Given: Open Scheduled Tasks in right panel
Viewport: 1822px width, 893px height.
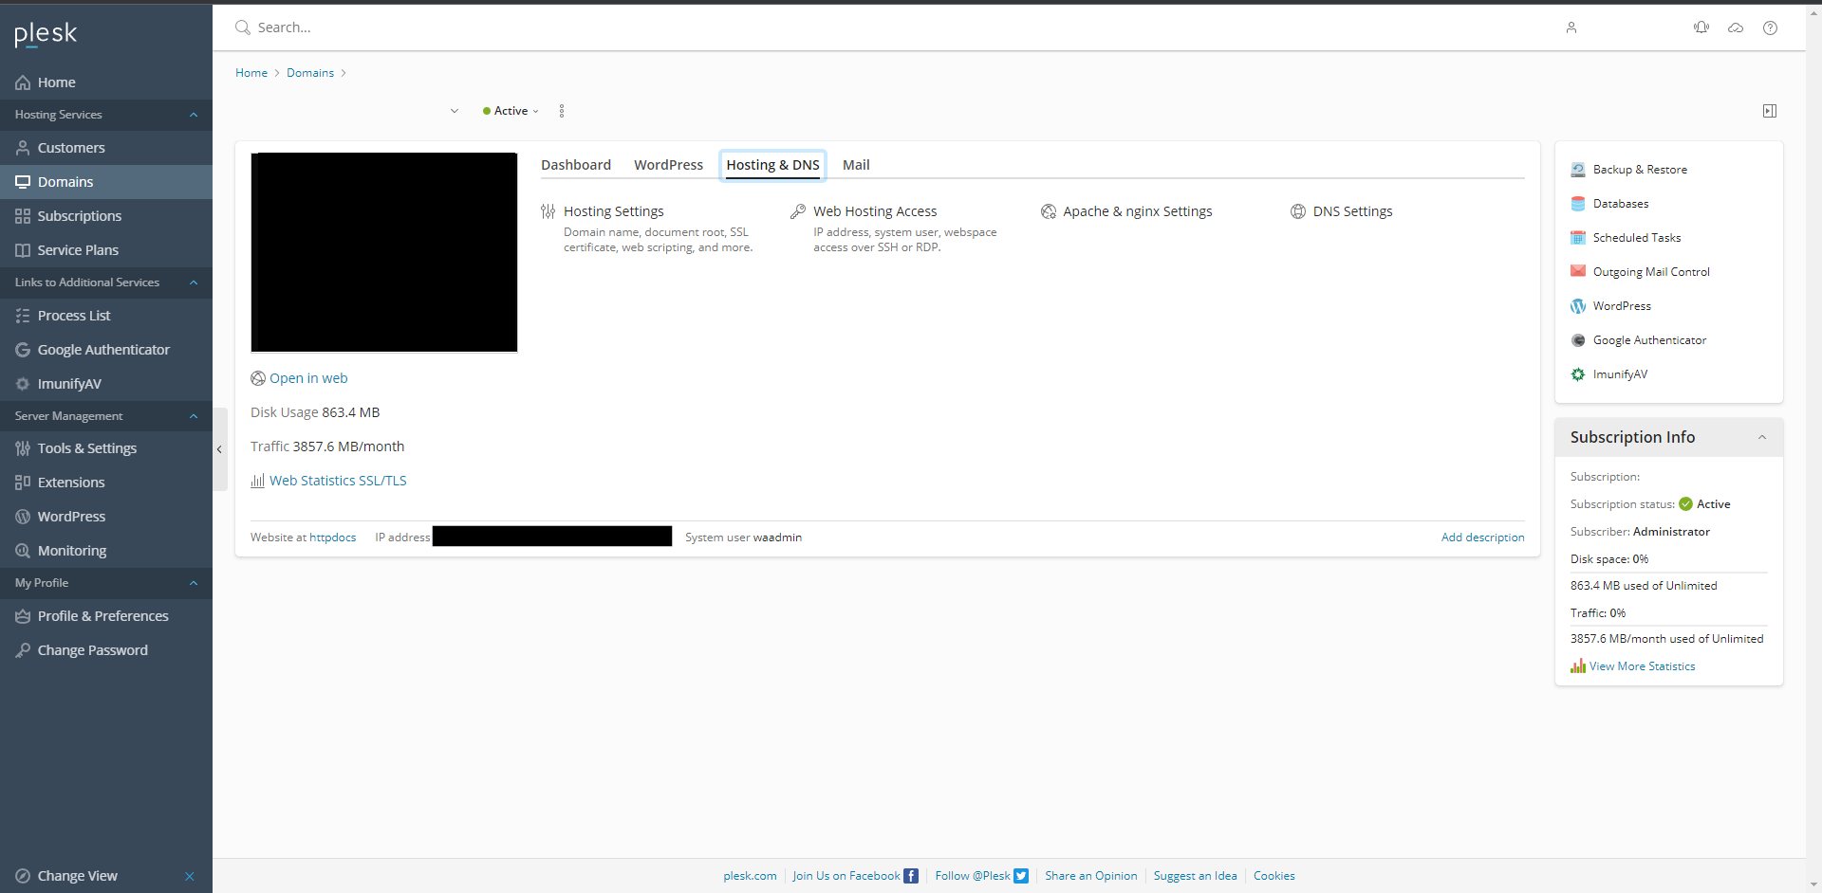Looking at the screenshot, I should 1636,238.
